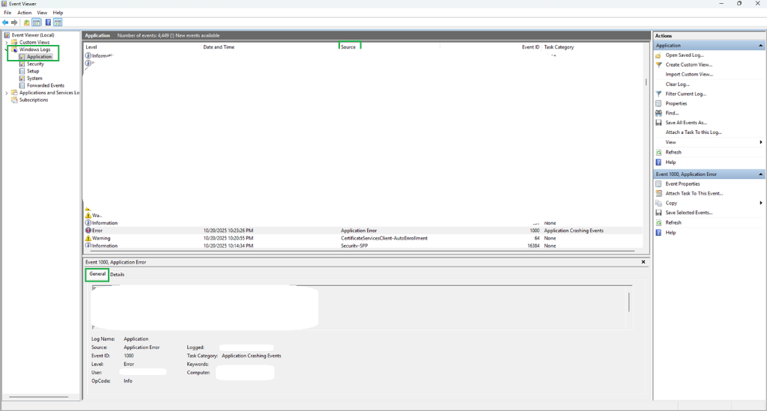
Task: Click event ID 16384 cell
Action: [533, 246]
